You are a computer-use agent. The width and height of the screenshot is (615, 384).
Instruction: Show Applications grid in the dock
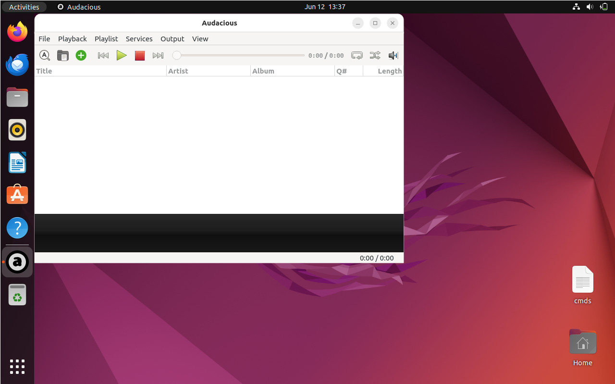pos(17,366)
